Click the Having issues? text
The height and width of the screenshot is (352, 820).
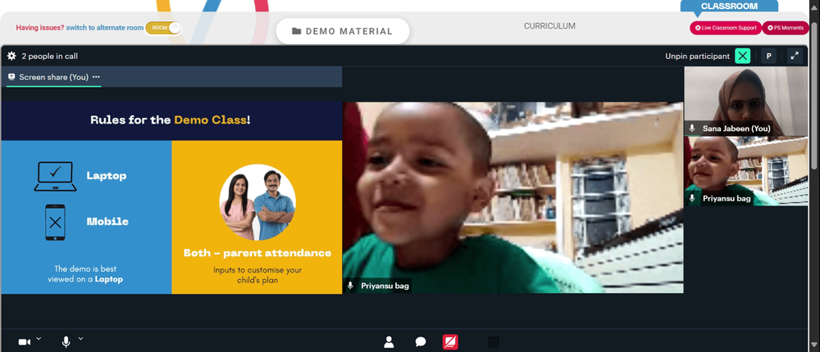point(39,28)
